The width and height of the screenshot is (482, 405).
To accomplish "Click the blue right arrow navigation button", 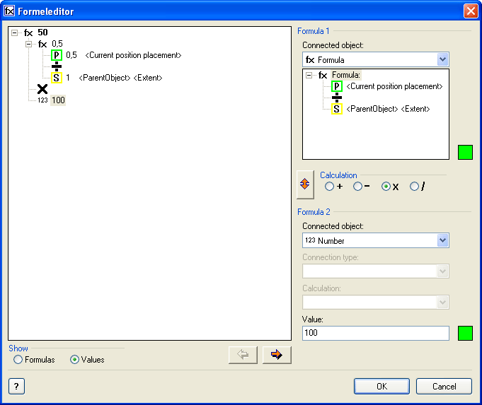I will [x=277, y=355].
